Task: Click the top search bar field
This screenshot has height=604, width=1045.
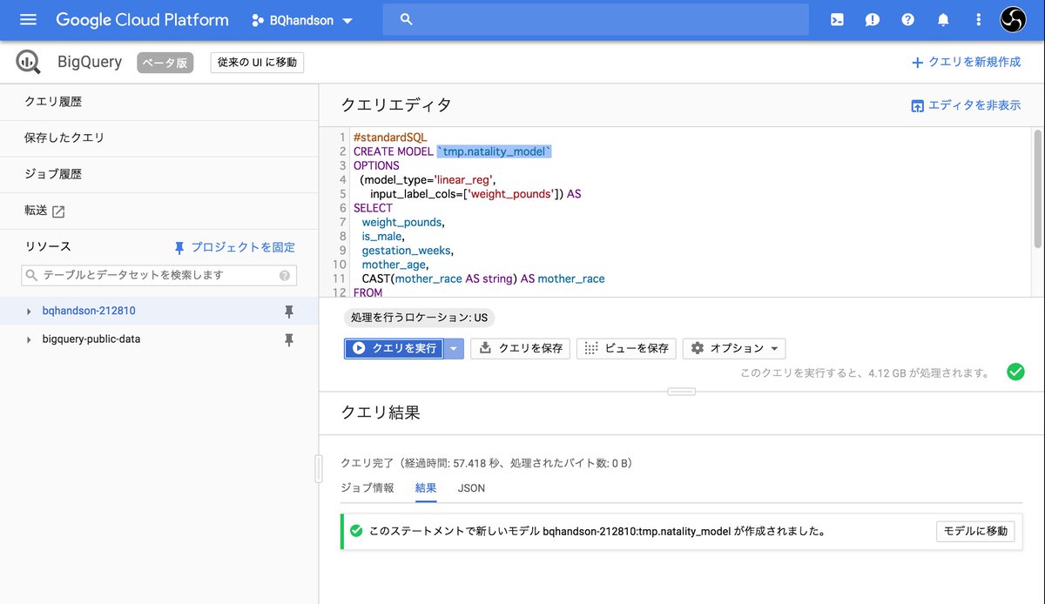Action: coord(596,19)
